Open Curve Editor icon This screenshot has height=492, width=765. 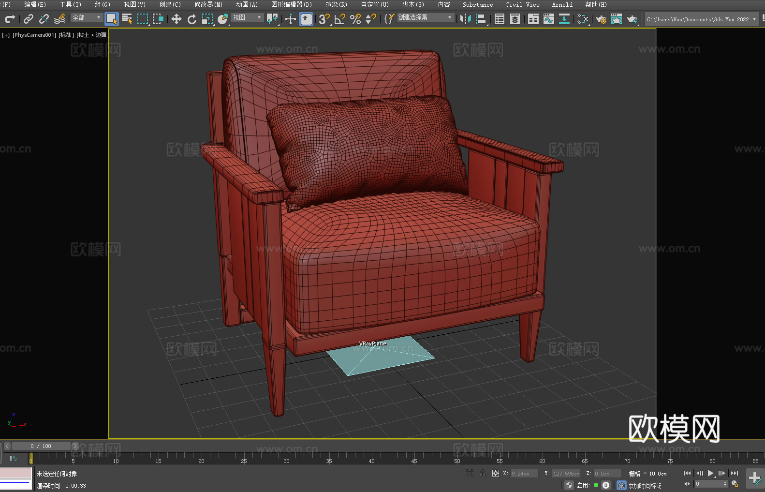pyautogui.click(x=549, y=19)
